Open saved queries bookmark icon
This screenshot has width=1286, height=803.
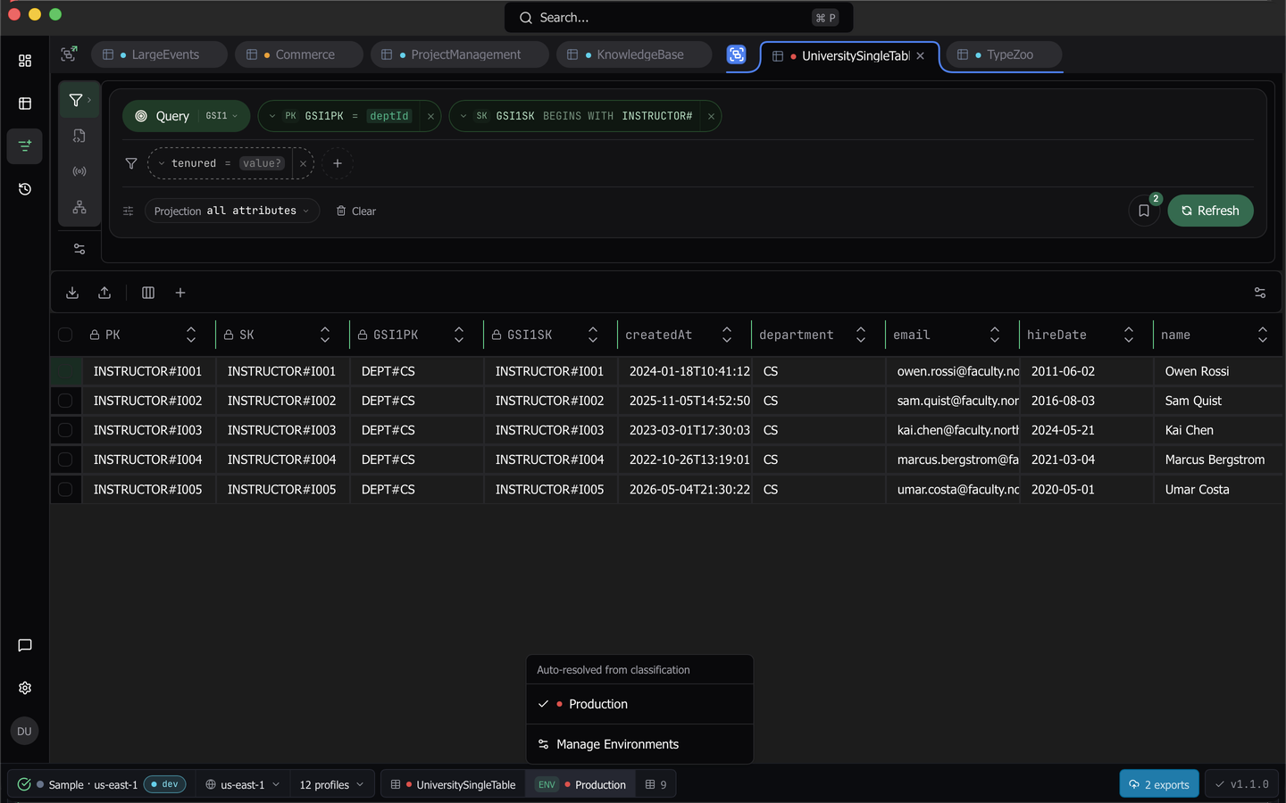pos(1144,211)
